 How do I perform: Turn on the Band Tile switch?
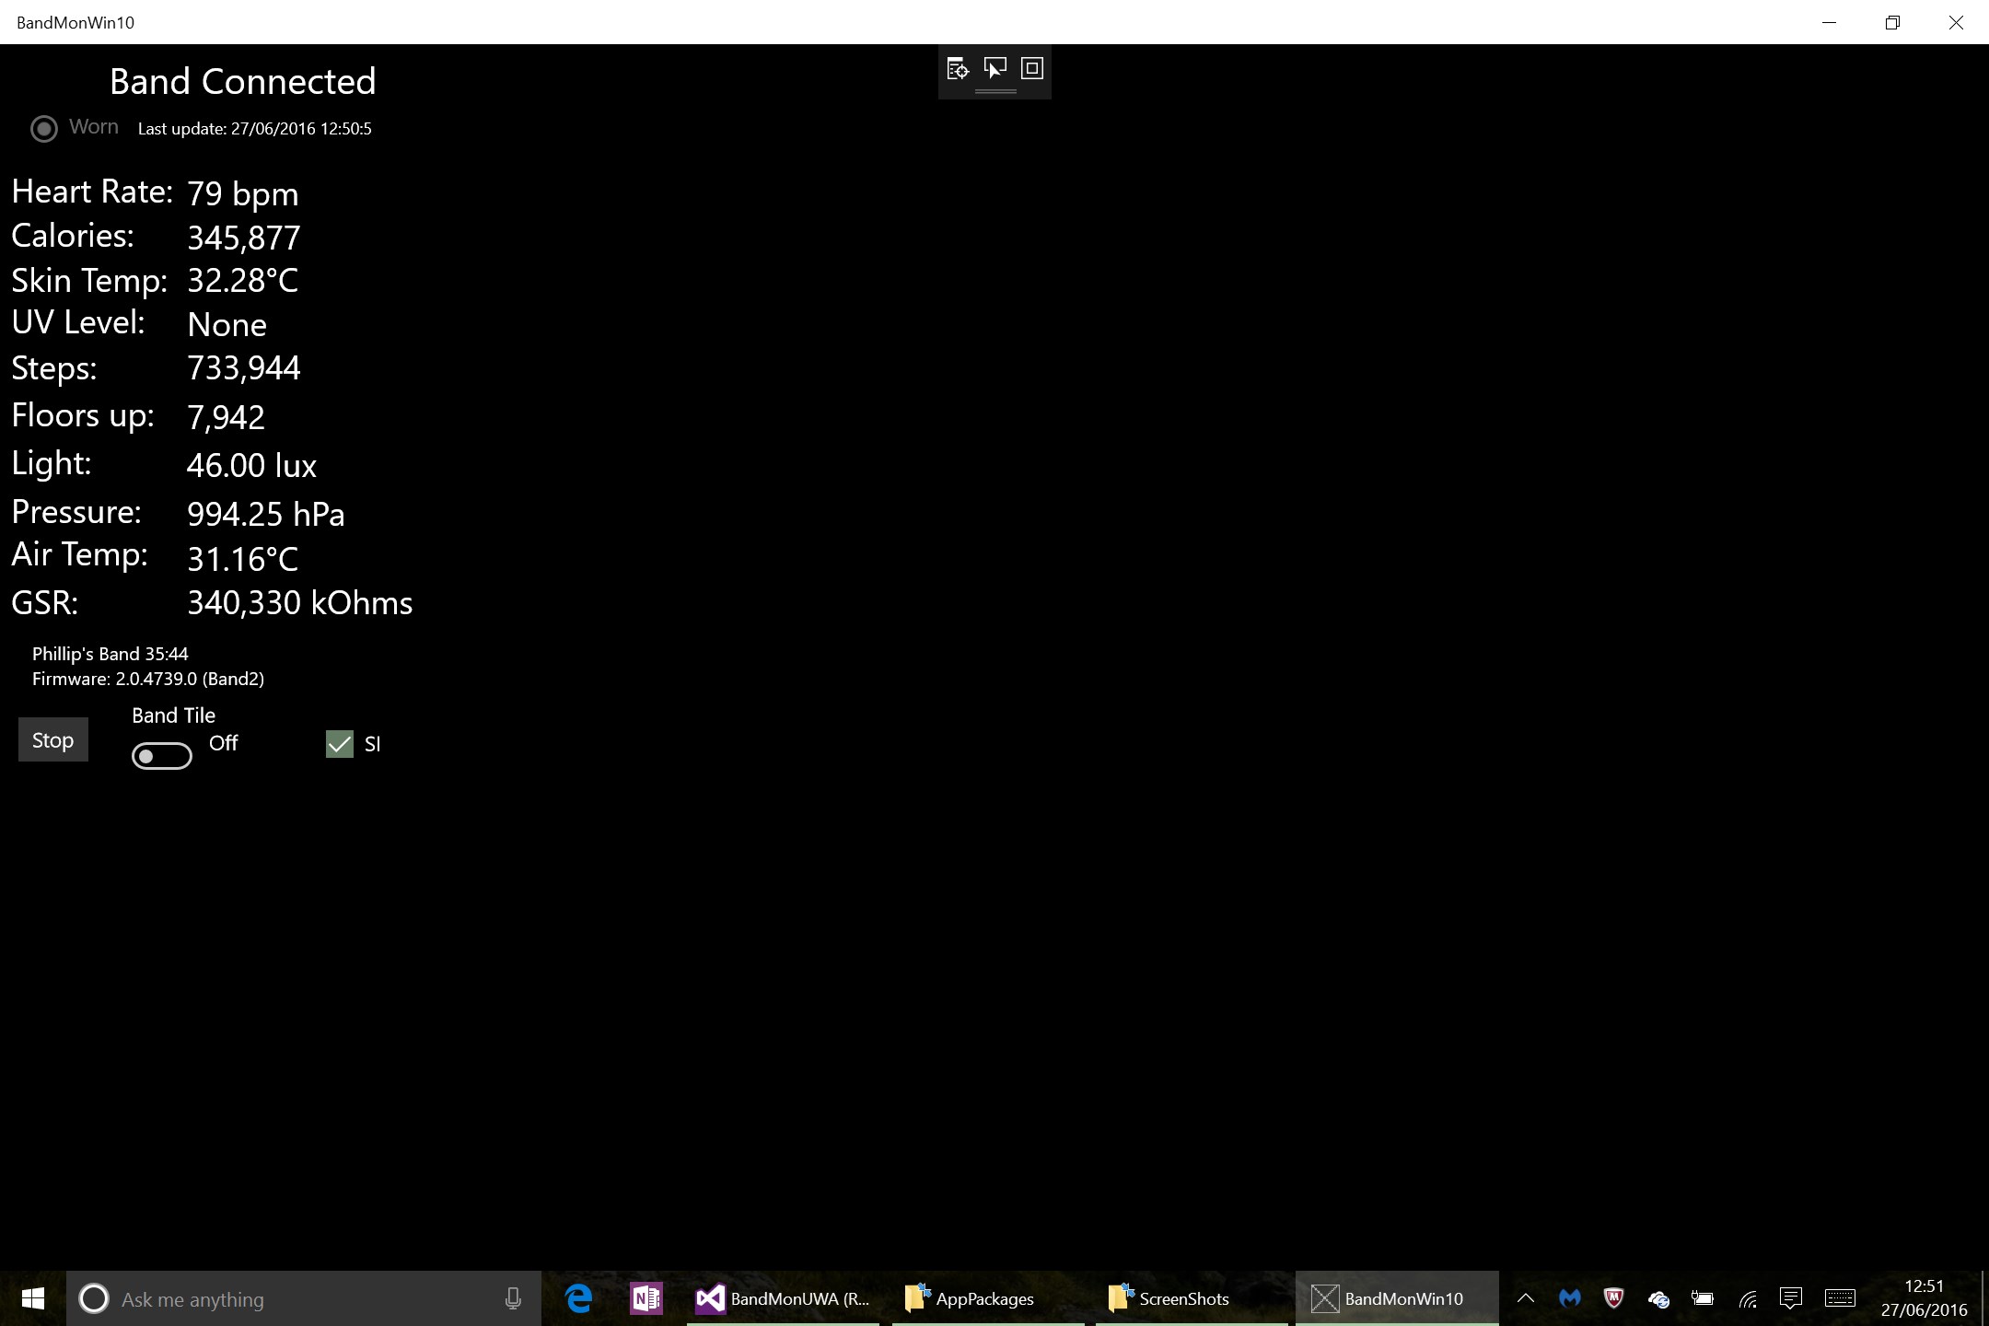(162, 756)
